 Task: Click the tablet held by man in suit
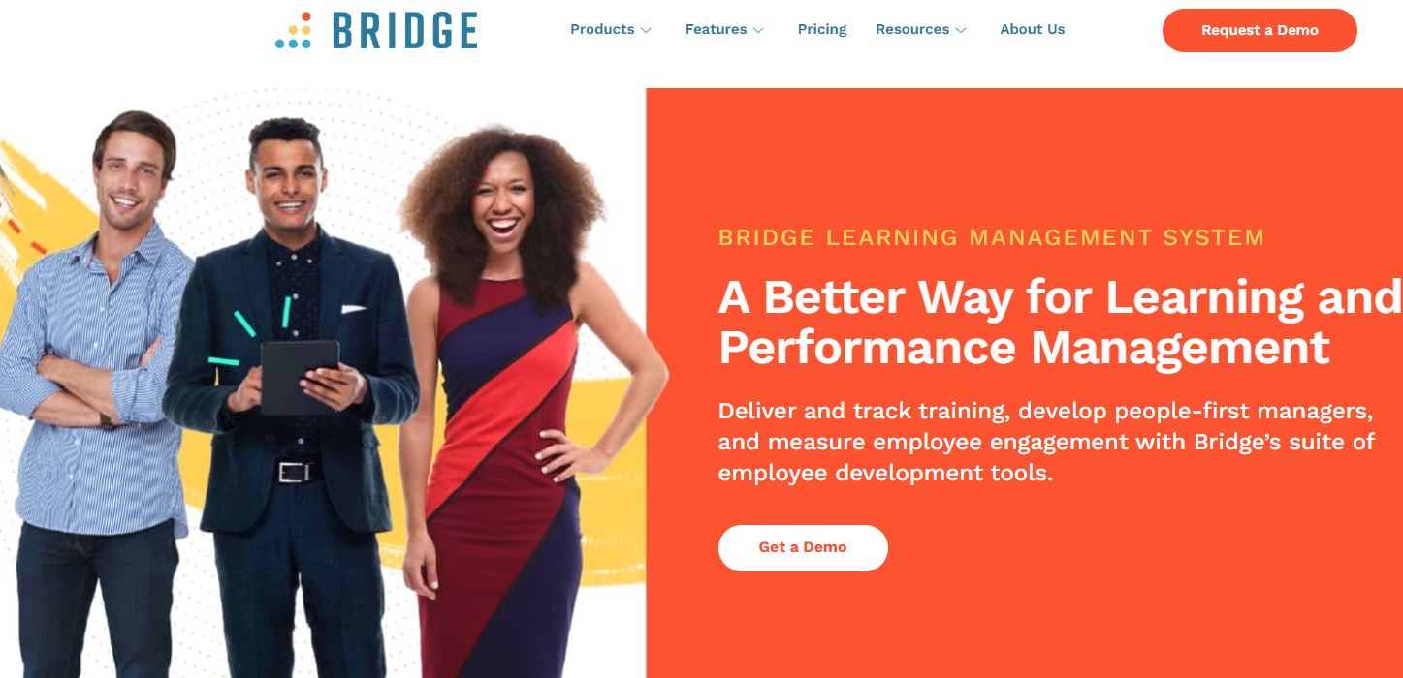point(299,378)
